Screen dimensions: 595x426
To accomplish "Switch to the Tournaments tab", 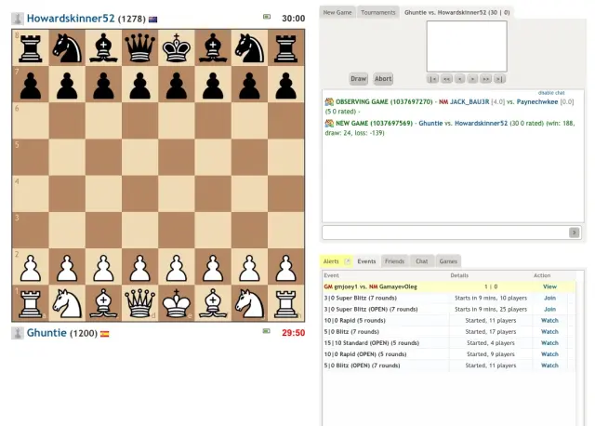I will [x=378, y=12].
